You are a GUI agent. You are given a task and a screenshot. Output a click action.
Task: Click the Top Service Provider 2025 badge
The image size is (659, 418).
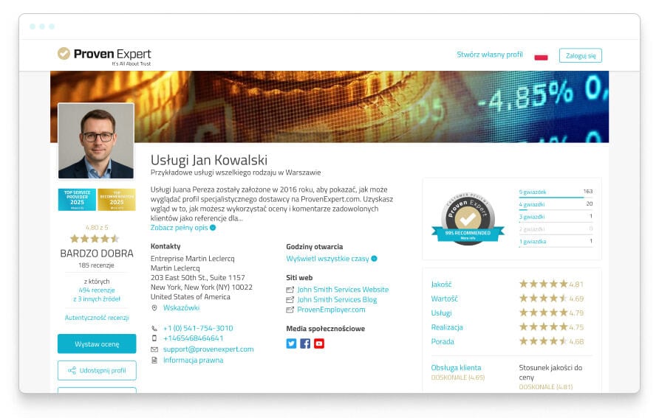coord(77,200)
